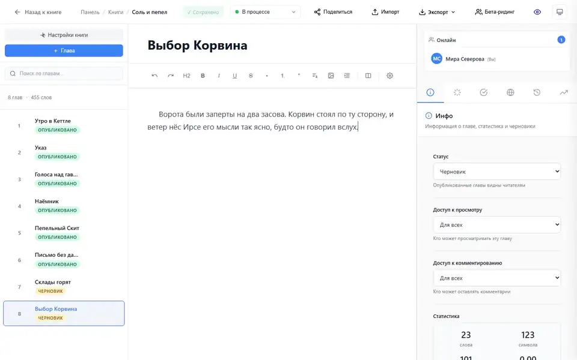Click the 123 символа statistic

click(x=528, y=339)
